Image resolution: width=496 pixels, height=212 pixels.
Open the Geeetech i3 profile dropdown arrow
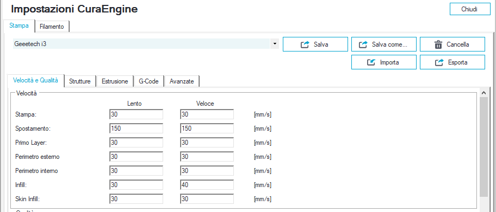tap(274, 44)
